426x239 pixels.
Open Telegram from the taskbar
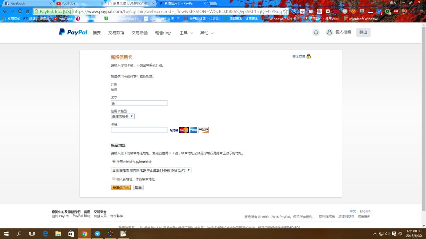pos(97,234)
